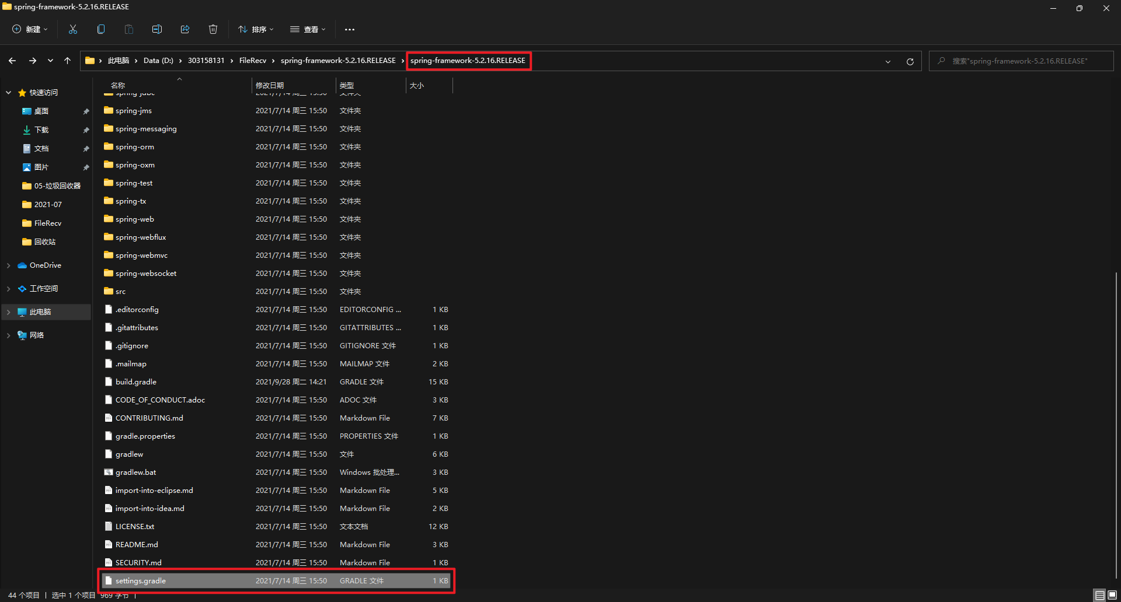Select the spring-messaging folder icon
The image size is (1121, 602).
(x=109, y=128)
